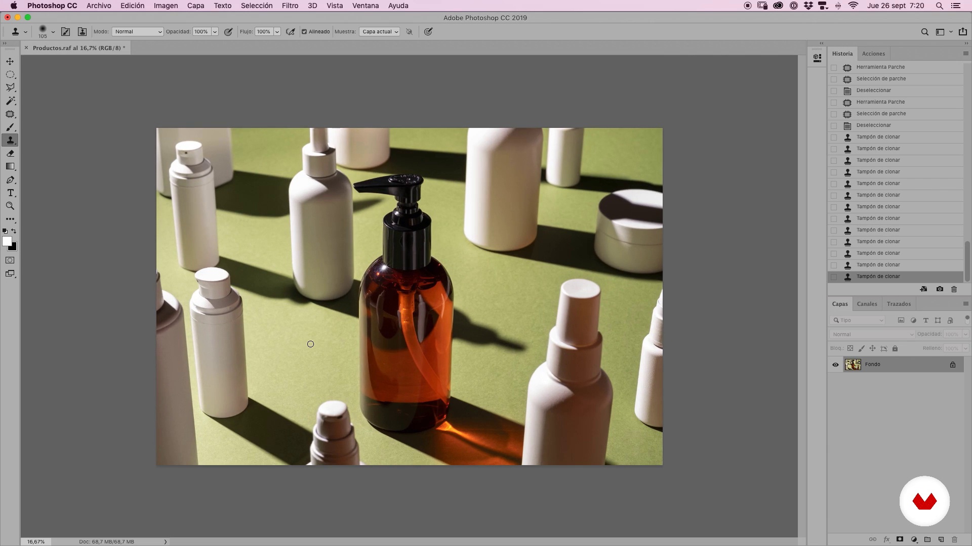Screen dimensions: 972x546
Task: Select the Gradient tool
Action: (x=10, y=167)
